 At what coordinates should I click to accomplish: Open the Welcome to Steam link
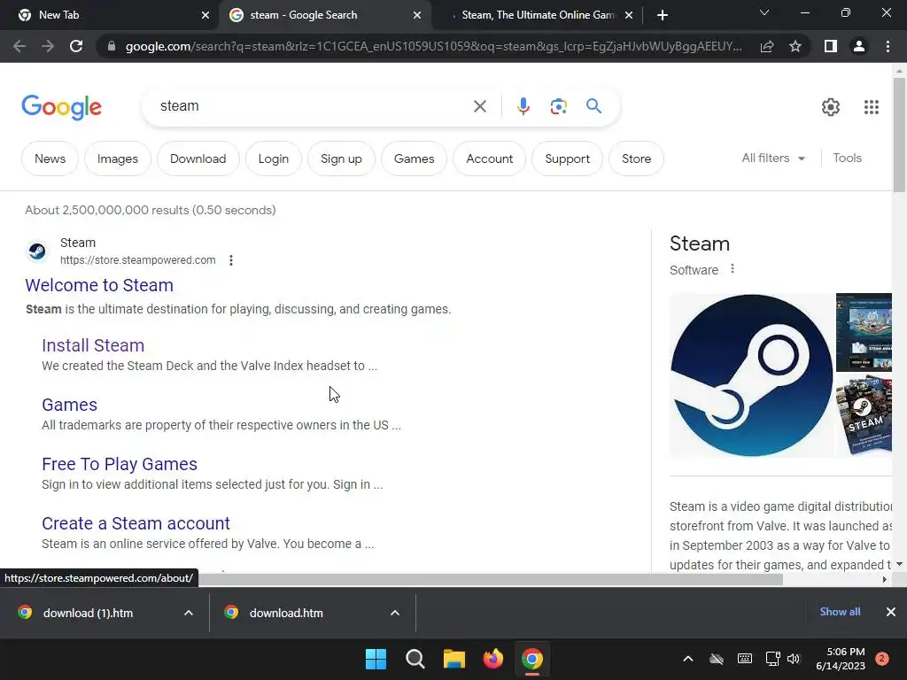pos(99,285)
